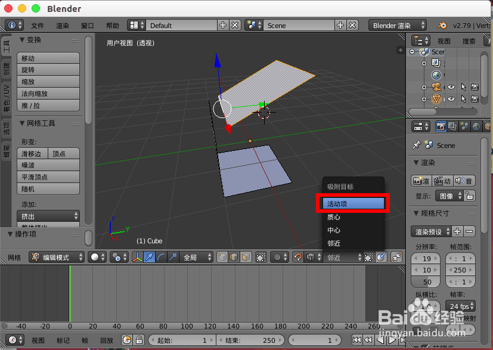
Task: Toggle proportional editing mode icon
Action: [x=278, y=257]
